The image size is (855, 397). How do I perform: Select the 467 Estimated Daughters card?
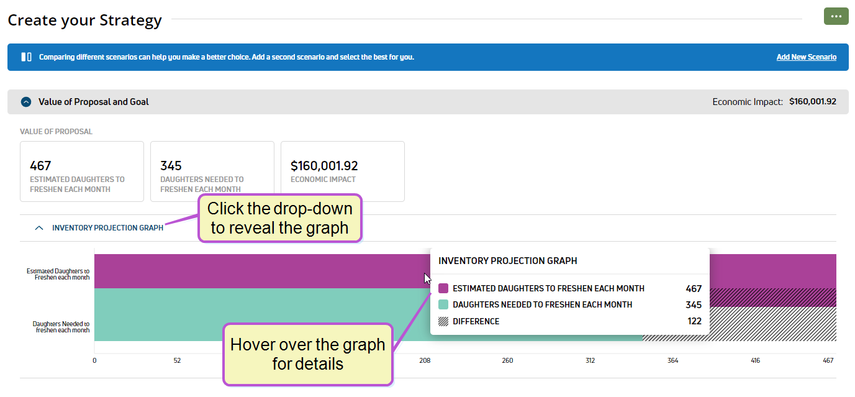pos(82,171)
